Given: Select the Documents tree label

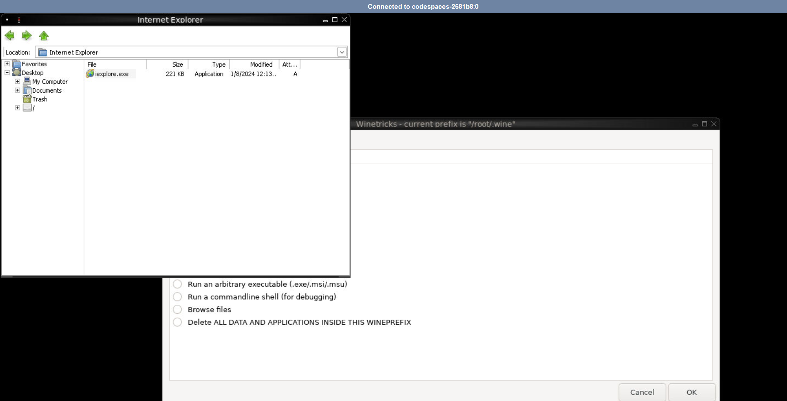Looking at the screenshot, I should coord(47,90).
